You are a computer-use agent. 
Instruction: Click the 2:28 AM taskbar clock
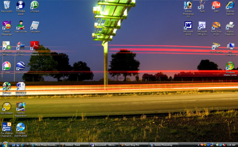tap(231, 145)
